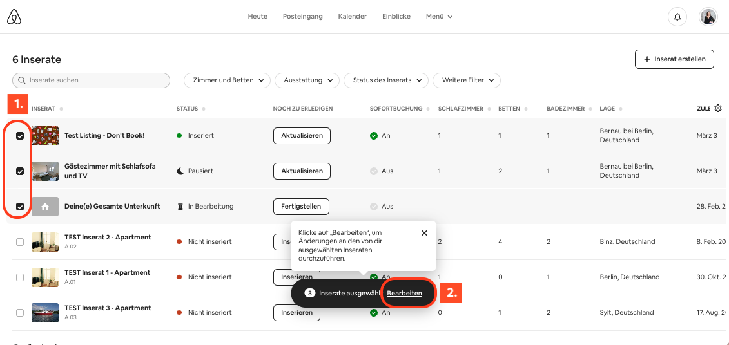Click grey check for Gesamte Unterkunft Sofortbuchung

point(373,206)
